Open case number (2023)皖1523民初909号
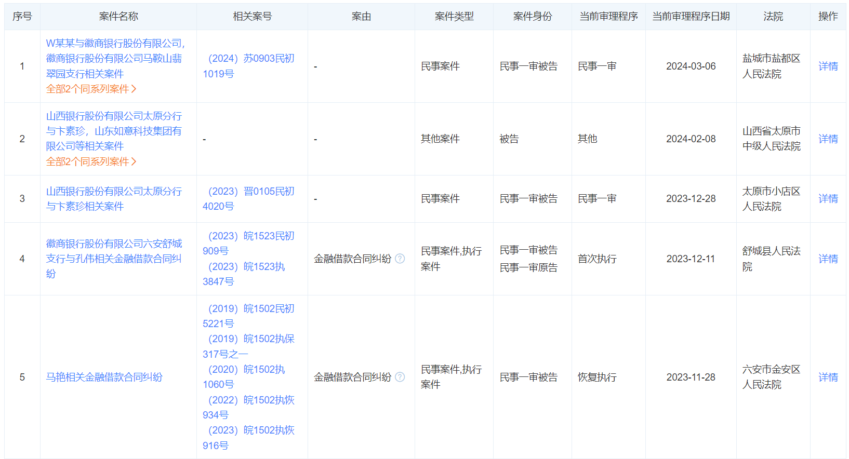This screenshot has width=849, height=459. (249, 244)
